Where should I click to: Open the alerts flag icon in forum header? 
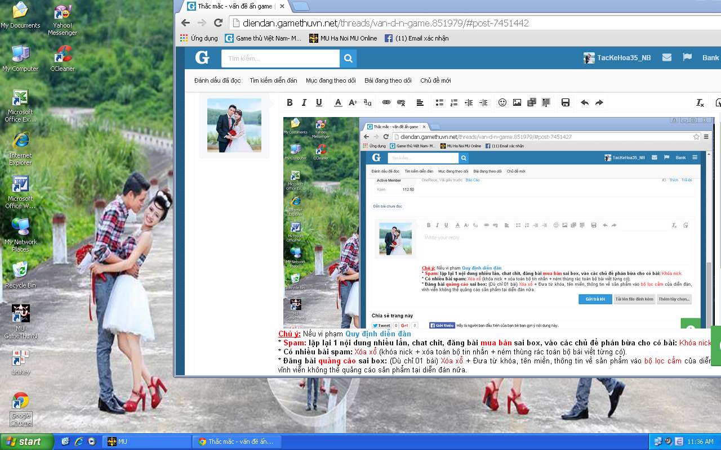pos(687,57)
